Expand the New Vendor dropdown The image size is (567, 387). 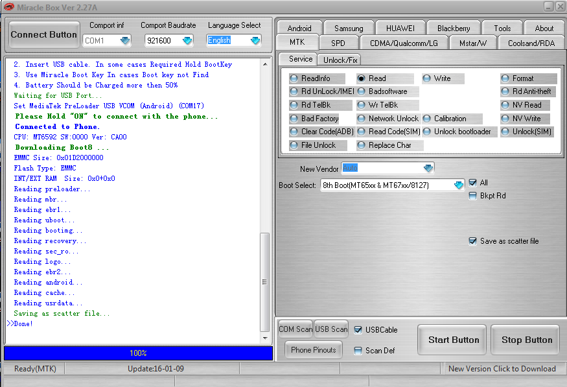(428, 168)
